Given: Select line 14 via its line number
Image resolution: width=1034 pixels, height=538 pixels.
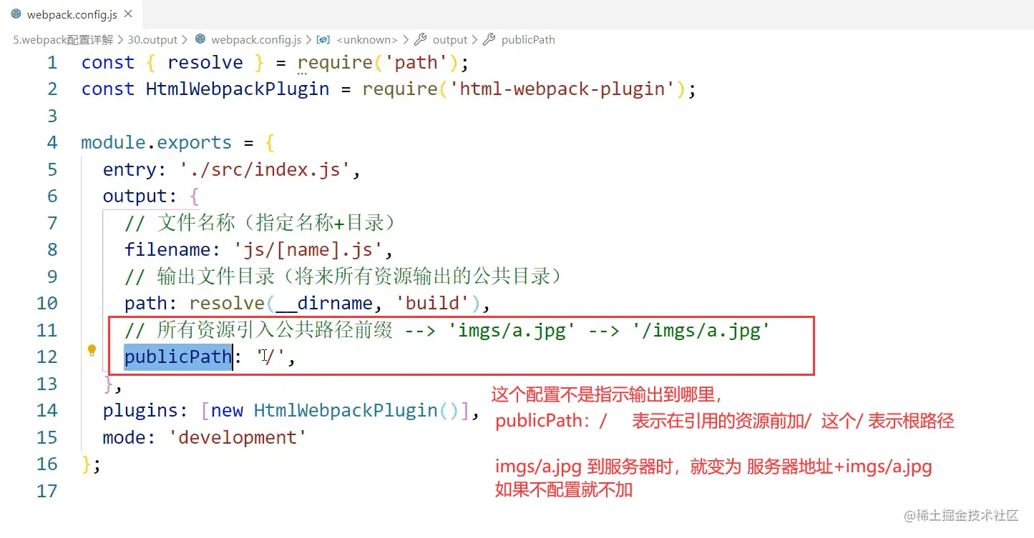Looking at the screenshot, I should coord(47,411).
